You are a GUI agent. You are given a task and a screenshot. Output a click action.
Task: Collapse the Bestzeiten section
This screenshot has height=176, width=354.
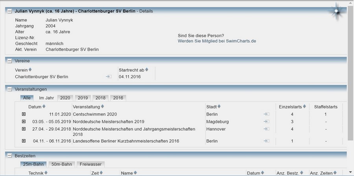click(x=10, y=156)
